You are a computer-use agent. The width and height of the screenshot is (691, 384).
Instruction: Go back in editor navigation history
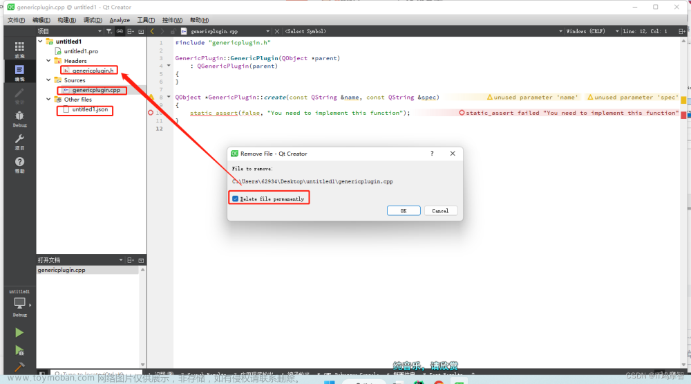click(x=152, y=31)
